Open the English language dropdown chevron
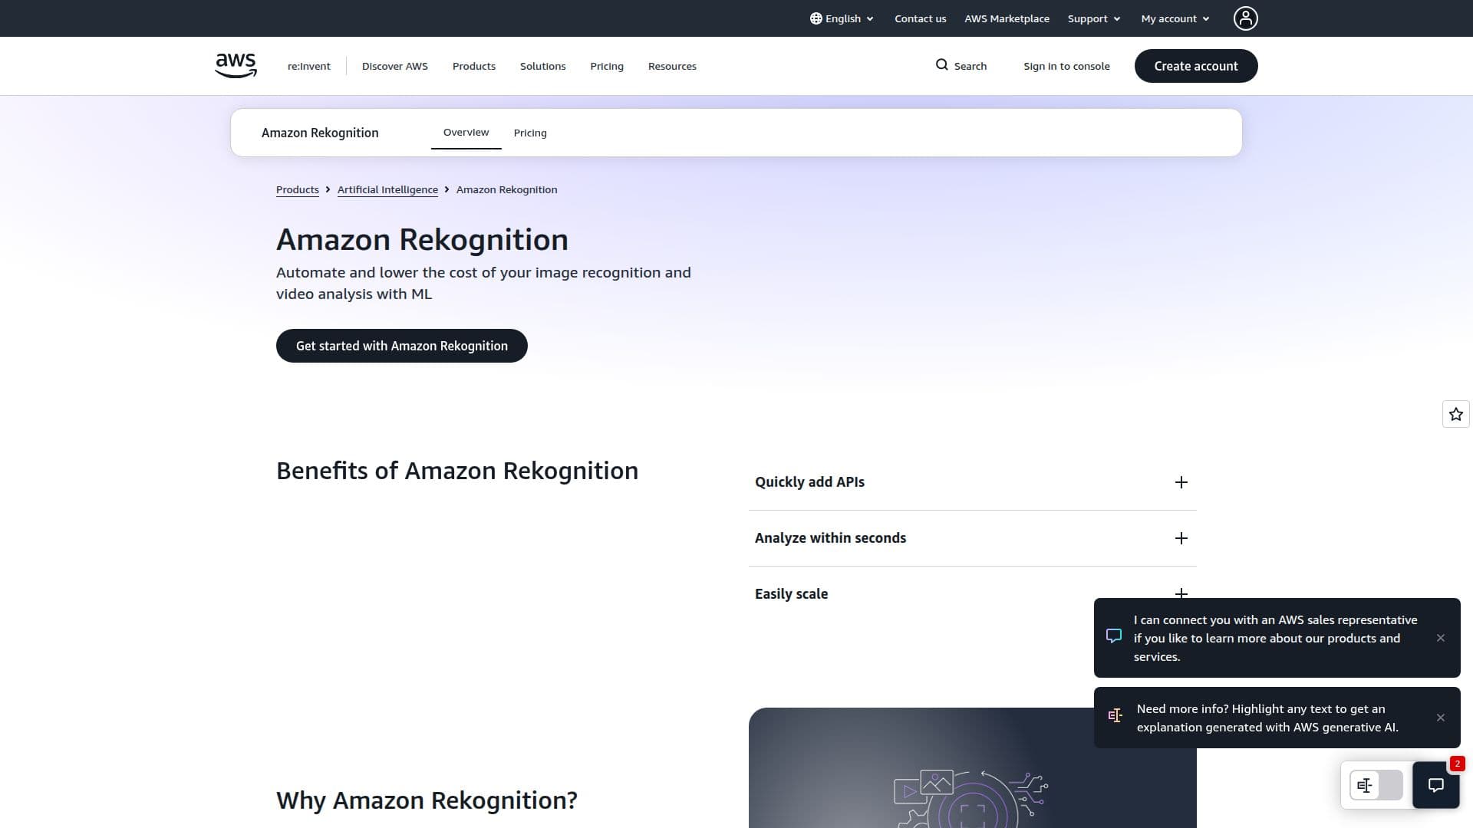 click(x=869, y=19)
